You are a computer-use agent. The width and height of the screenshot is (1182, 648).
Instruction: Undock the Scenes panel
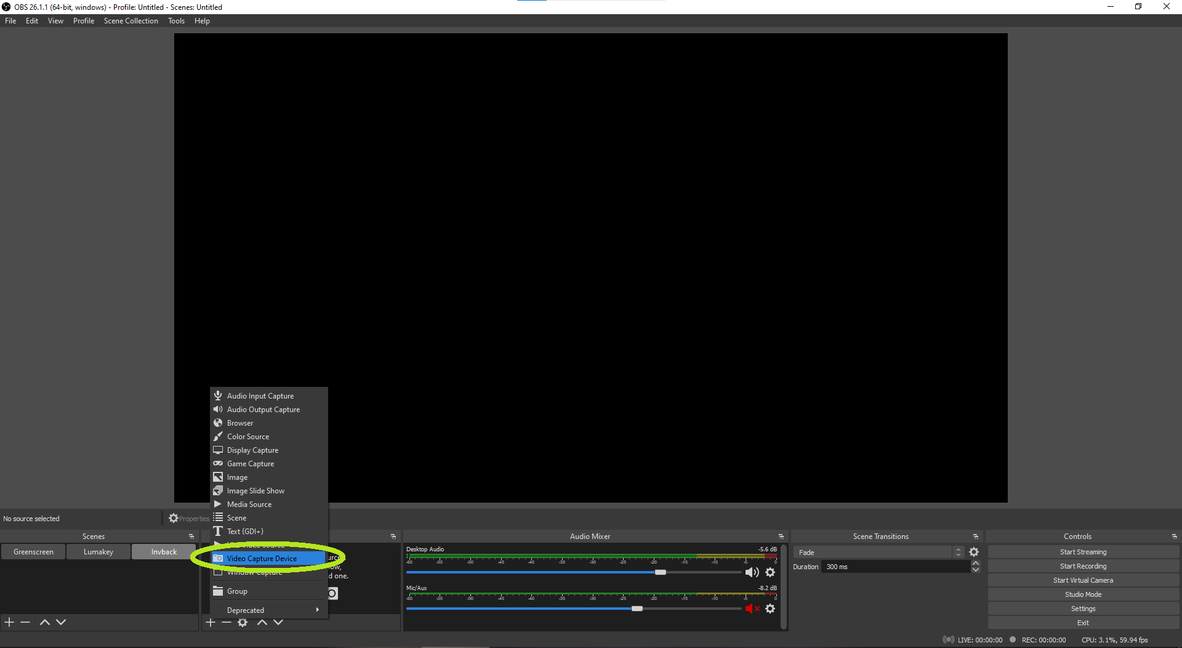coord(191,537)
